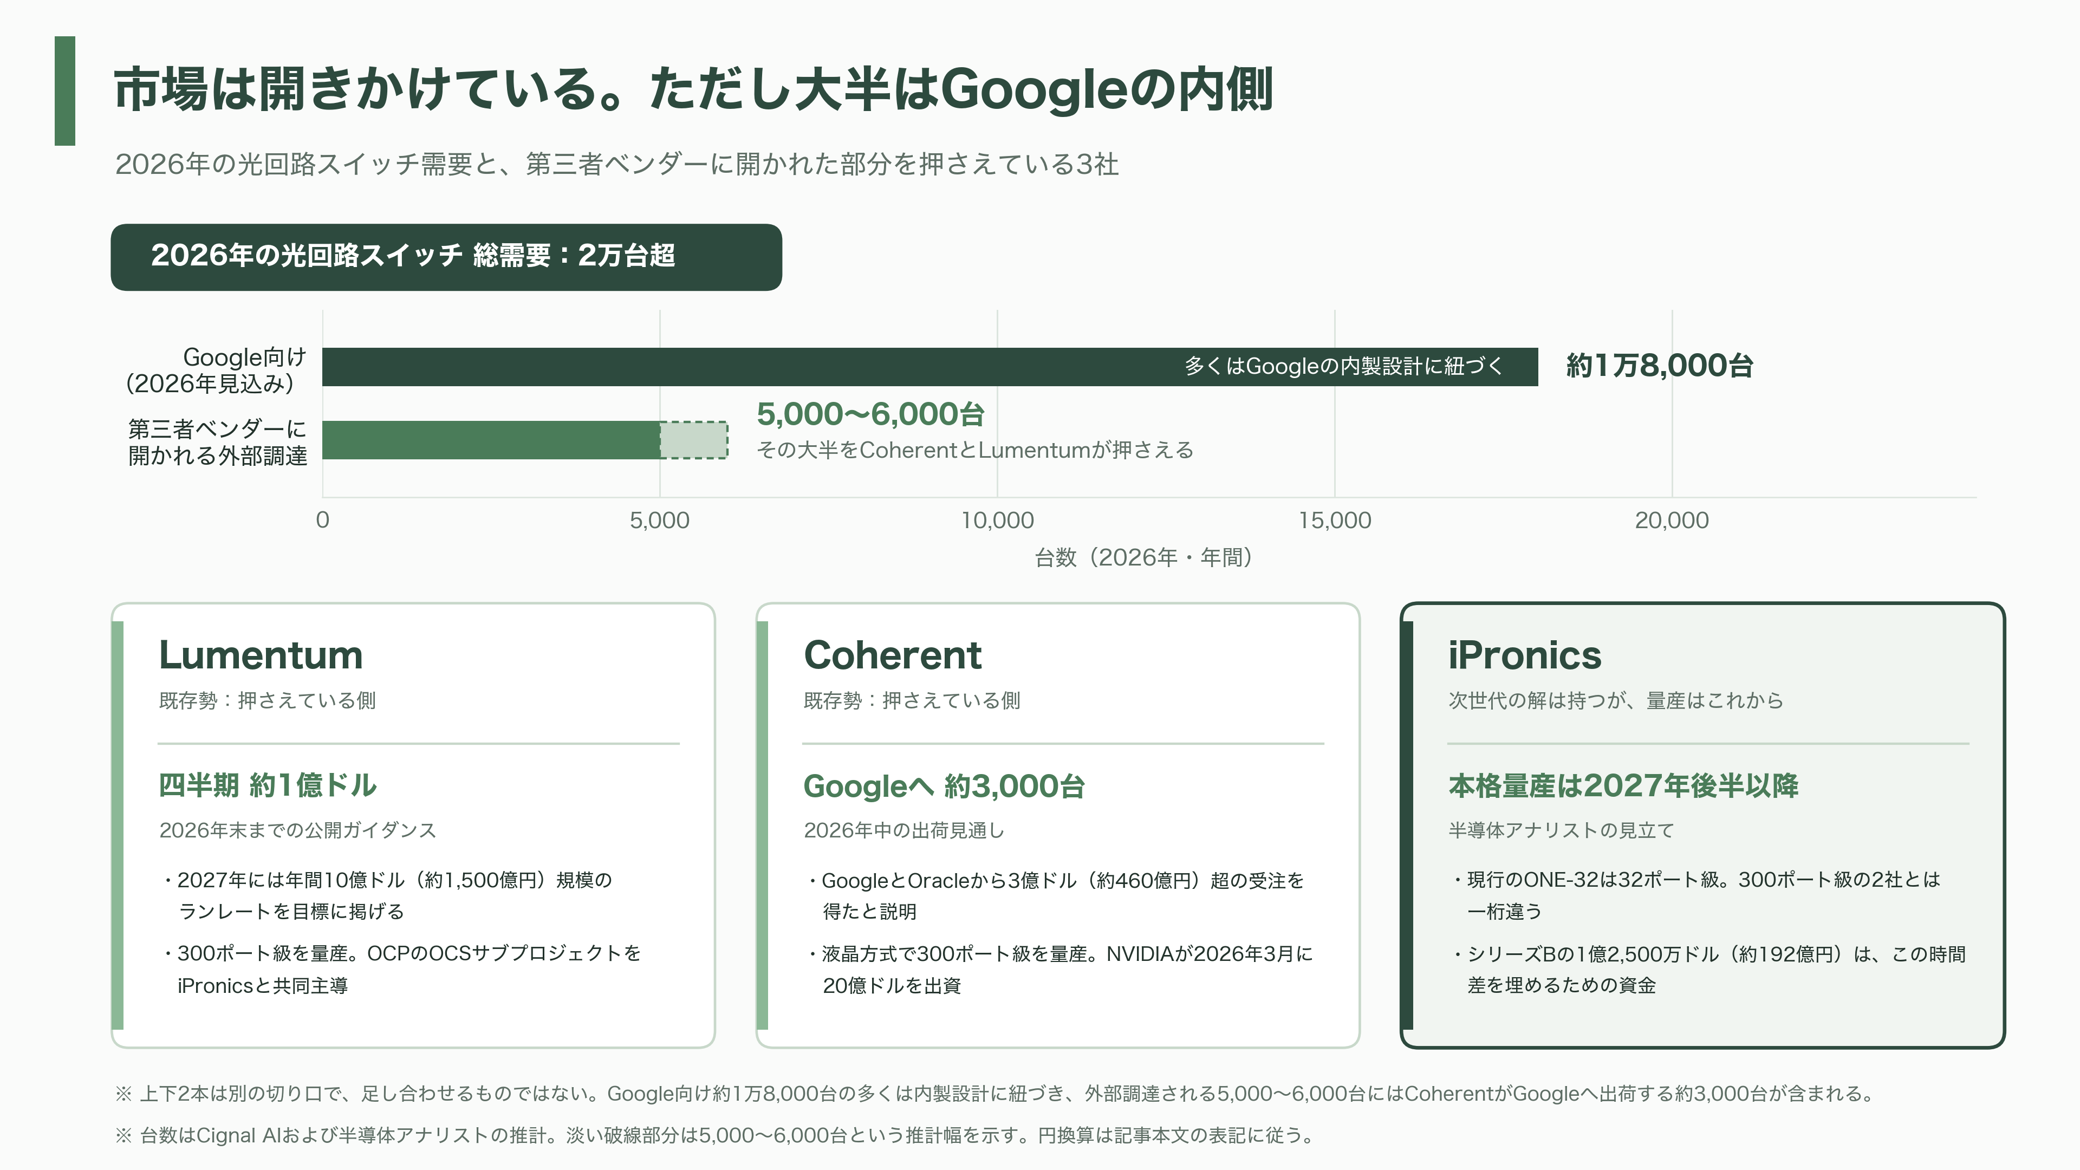Click the main title 市場は開きかけている
Image resolution: width=2080 pixels, height=1170 pixels.
[693, 89]
